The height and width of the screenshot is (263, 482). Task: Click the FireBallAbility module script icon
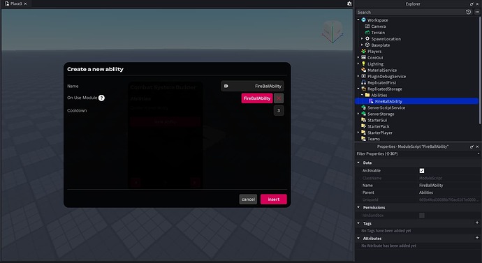tap(371, 101)
